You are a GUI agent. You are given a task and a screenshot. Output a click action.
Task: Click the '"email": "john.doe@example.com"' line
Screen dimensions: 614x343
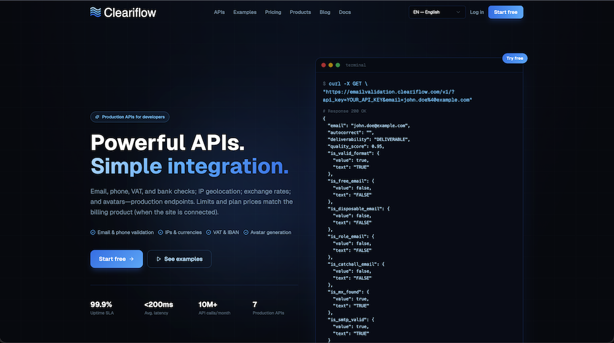point(369,126)
